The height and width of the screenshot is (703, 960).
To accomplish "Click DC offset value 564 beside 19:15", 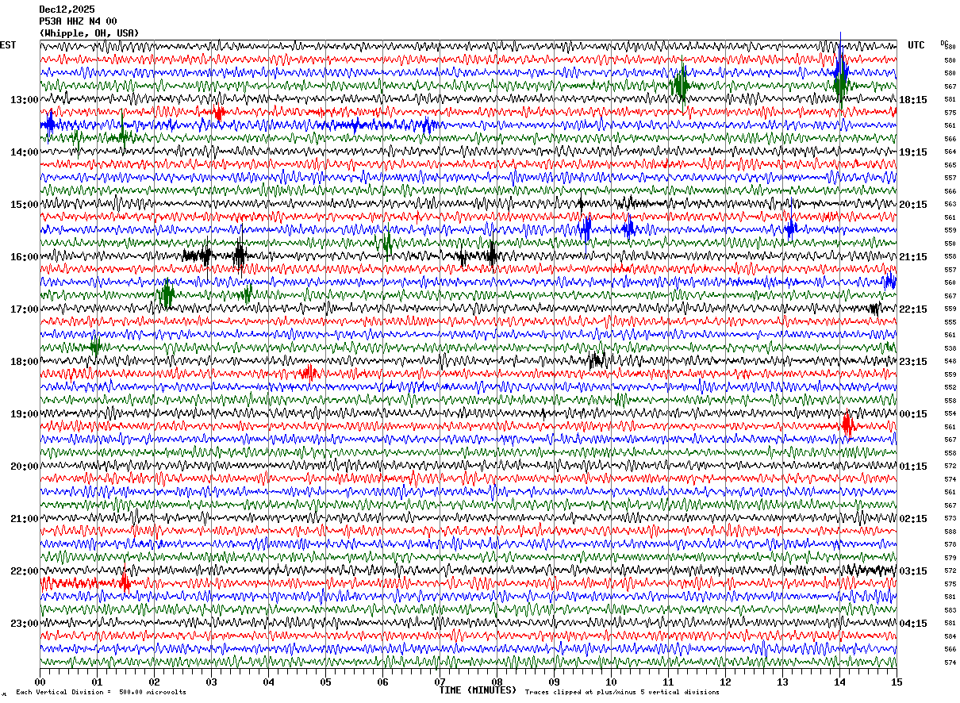I will point(950,152).
